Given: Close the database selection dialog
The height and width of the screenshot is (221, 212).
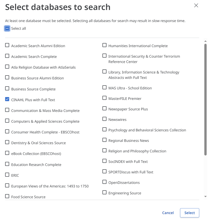Looking at the screenshot, I should coord(196,5).
